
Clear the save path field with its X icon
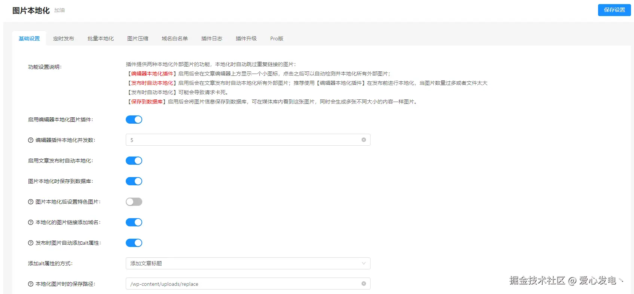click(x=363, y=284)
